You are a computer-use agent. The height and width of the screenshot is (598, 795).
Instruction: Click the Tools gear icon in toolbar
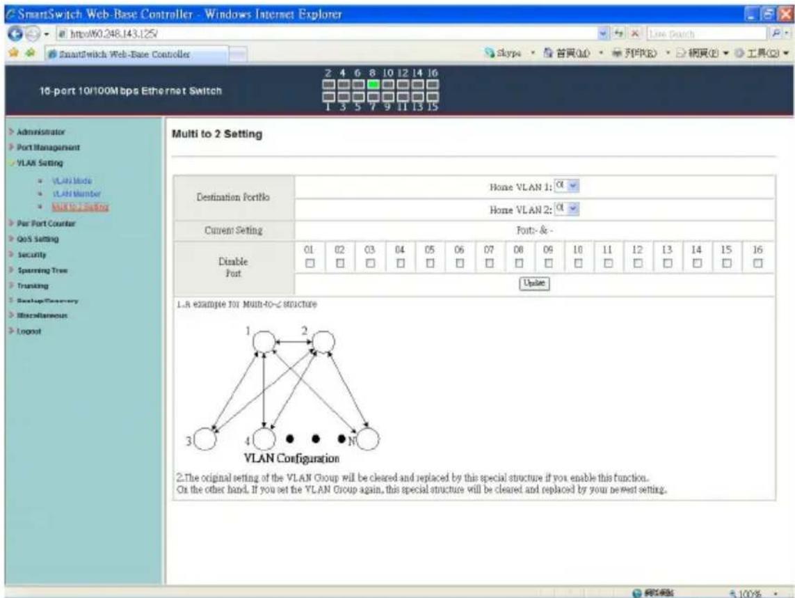click(x=740, y=53)
